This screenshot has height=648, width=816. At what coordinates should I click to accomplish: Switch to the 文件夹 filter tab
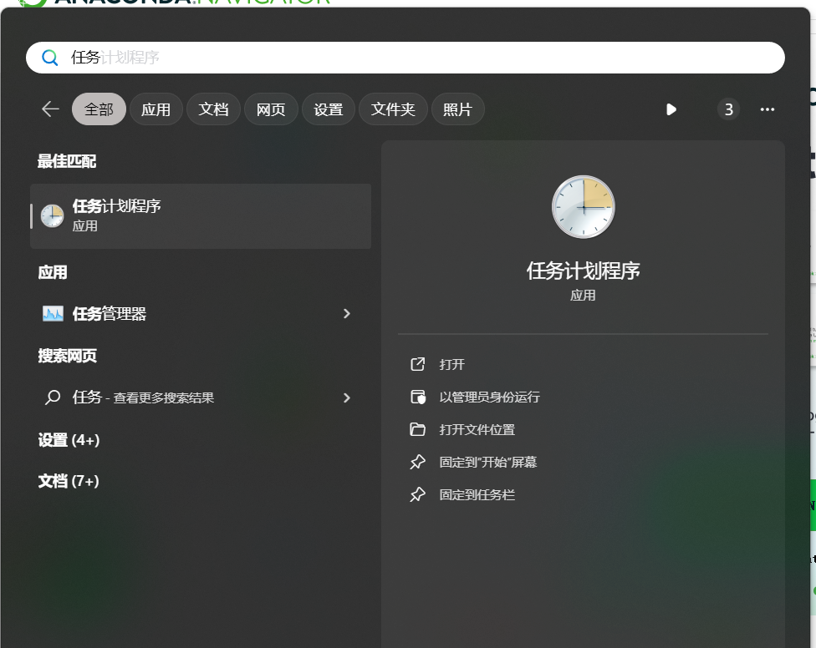pyautogui.click(x=393, y=109)
